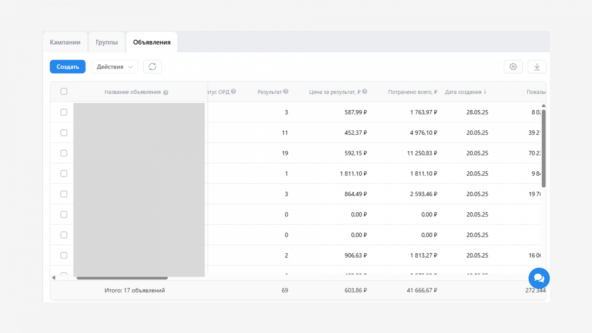Sort by Дата создания column arrow
The height and width of the screenshot is (333, 592).
coord(485,92)
